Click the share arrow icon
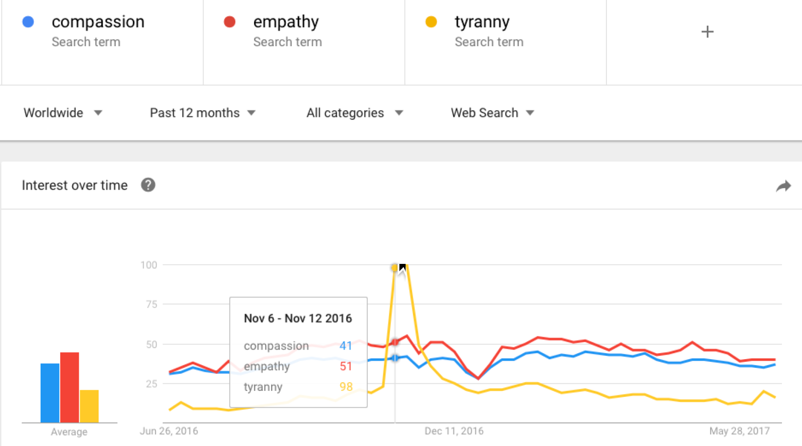Image resolution: width=802 pixels, height=446 pixels. (783, 186)
